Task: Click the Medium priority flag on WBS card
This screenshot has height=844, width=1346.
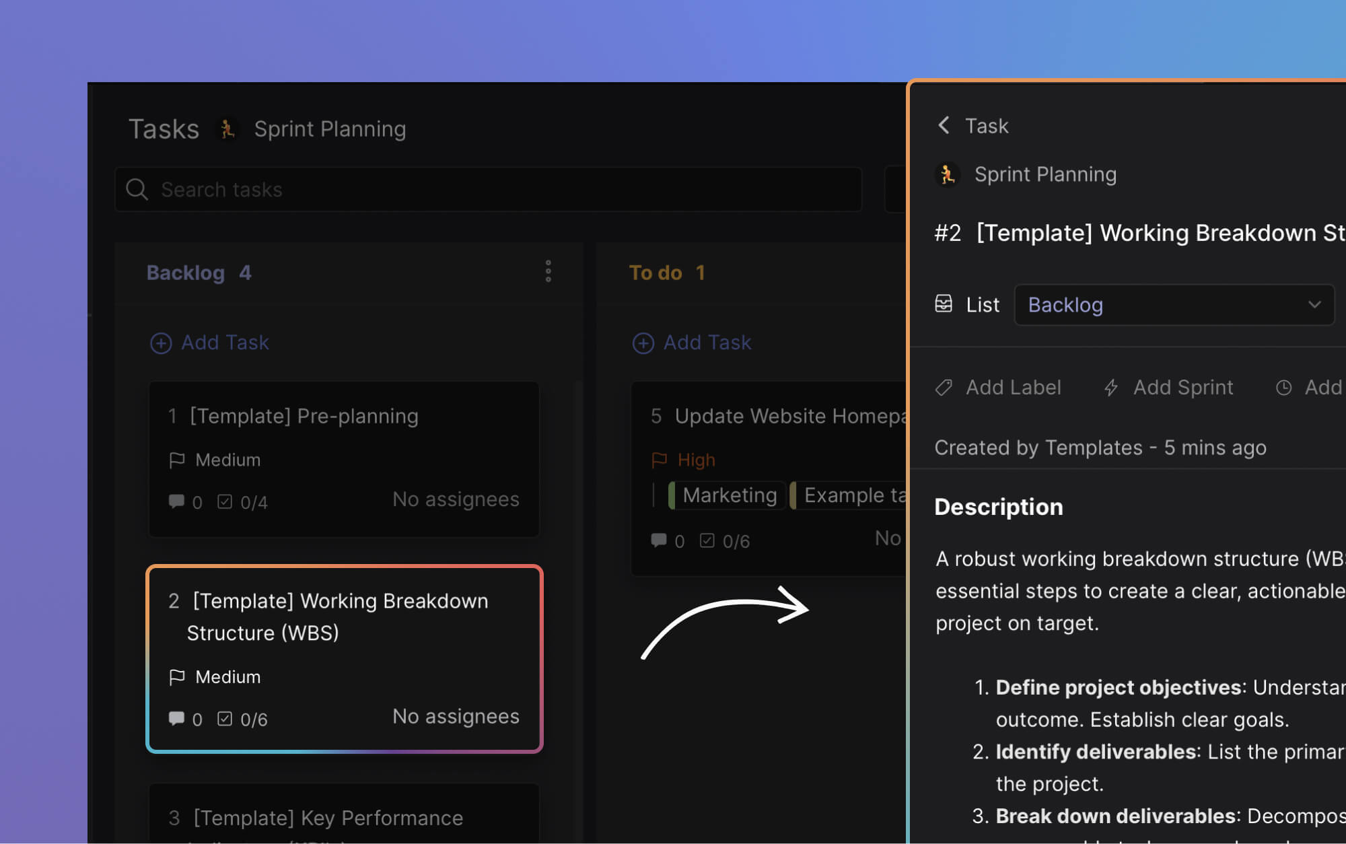Action: pyautogui.click(x=177, y=677)
